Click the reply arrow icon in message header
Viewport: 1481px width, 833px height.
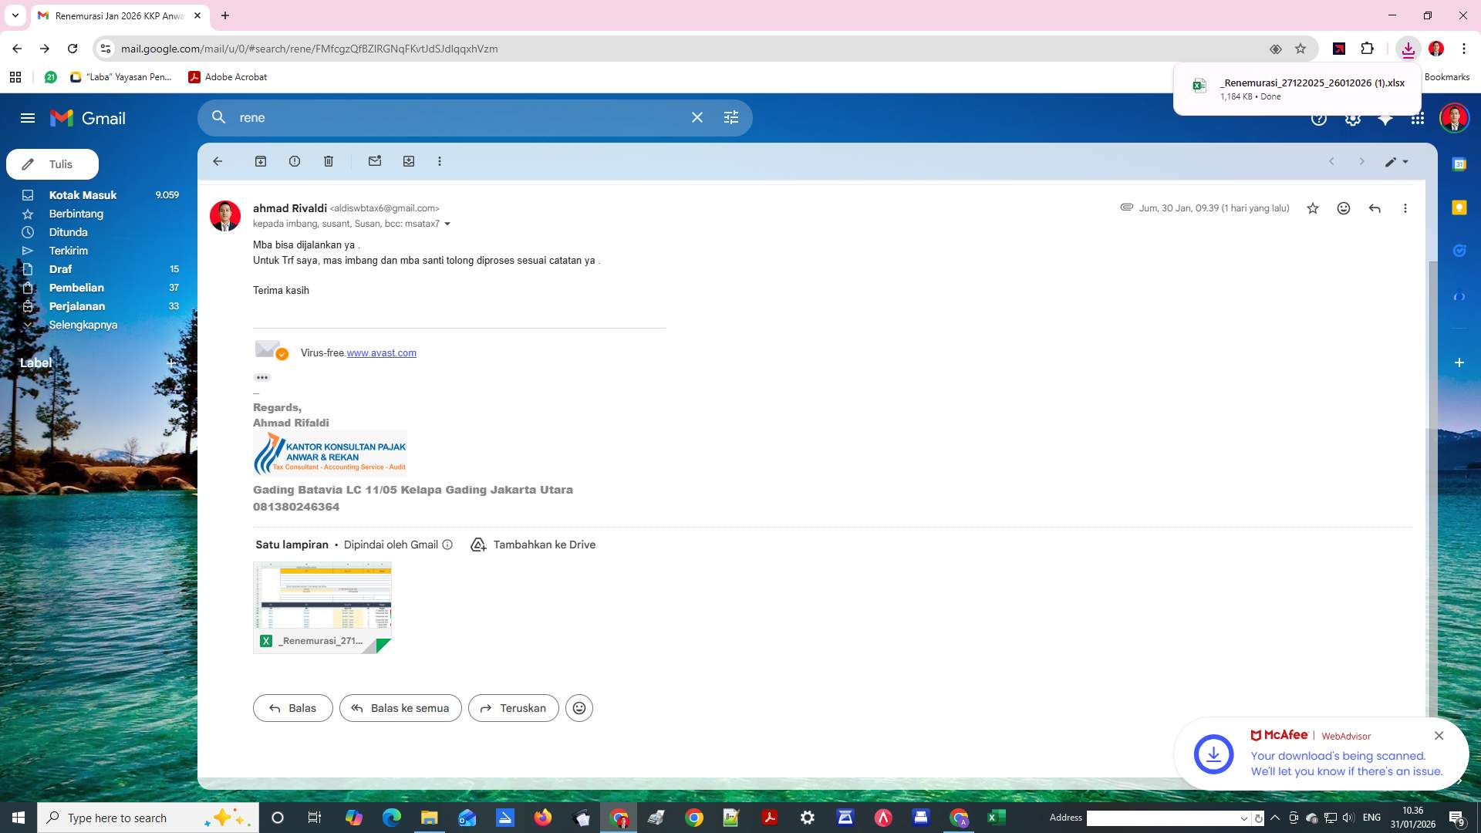click(1374, 208)
